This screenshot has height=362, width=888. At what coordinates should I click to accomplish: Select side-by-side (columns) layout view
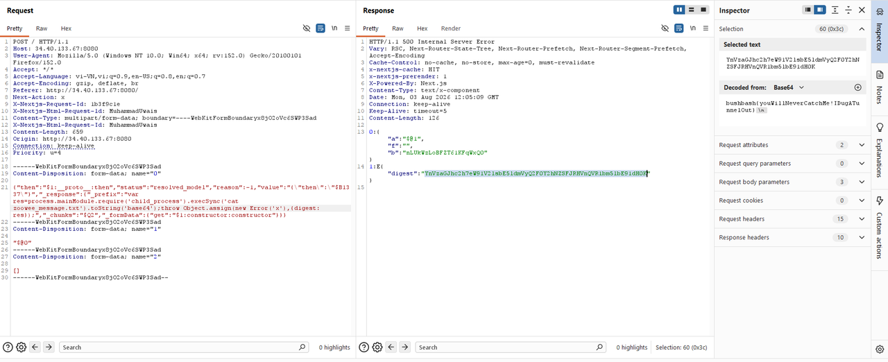pos(679,10)
